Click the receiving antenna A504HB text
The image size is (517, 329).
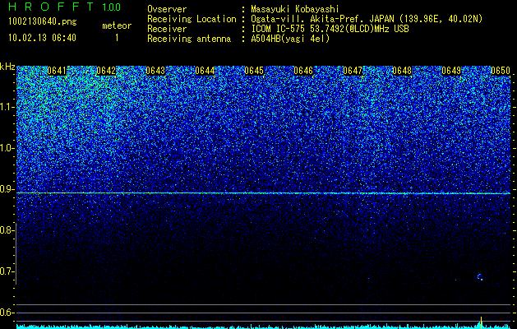click(290, 39)
